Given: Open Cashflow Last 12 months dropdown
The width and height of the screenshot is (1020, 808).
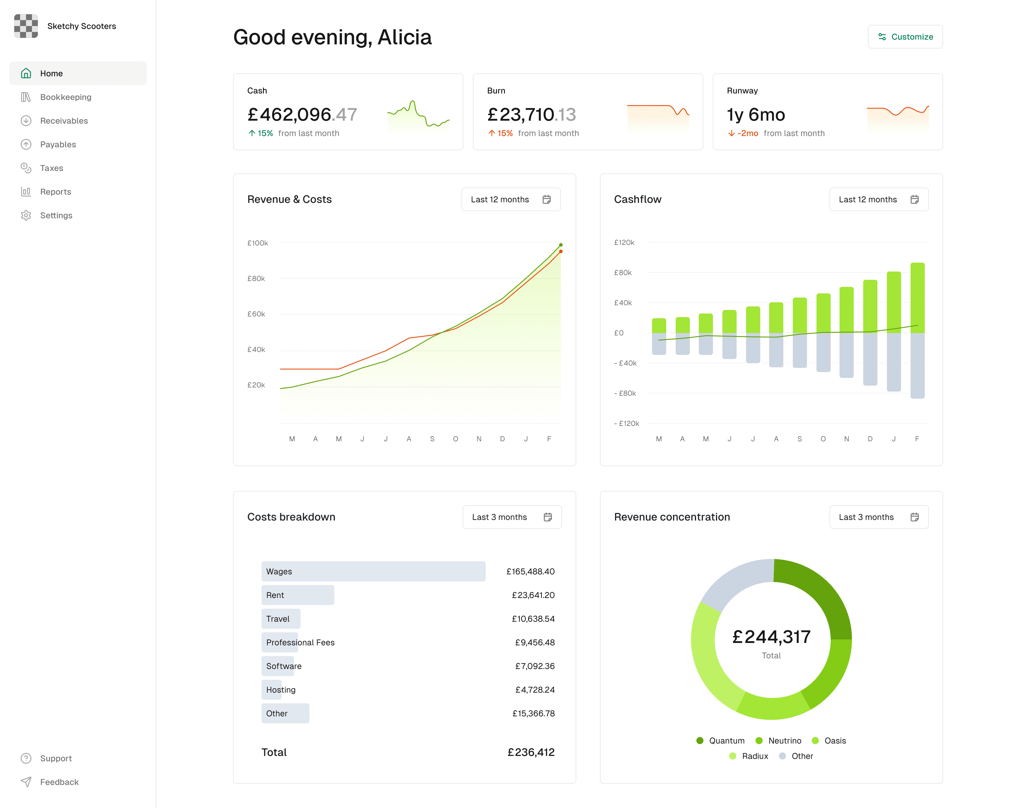Looking at the screenshot, I should pos(879,200).
